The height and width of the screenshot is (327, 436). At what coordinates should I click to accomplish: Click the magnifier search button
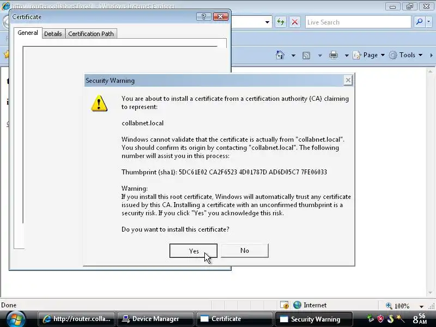pos(419,22)
